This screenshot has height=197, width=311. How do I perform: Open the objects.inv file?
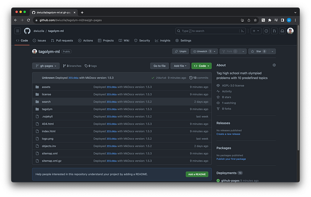pos(49,146)
